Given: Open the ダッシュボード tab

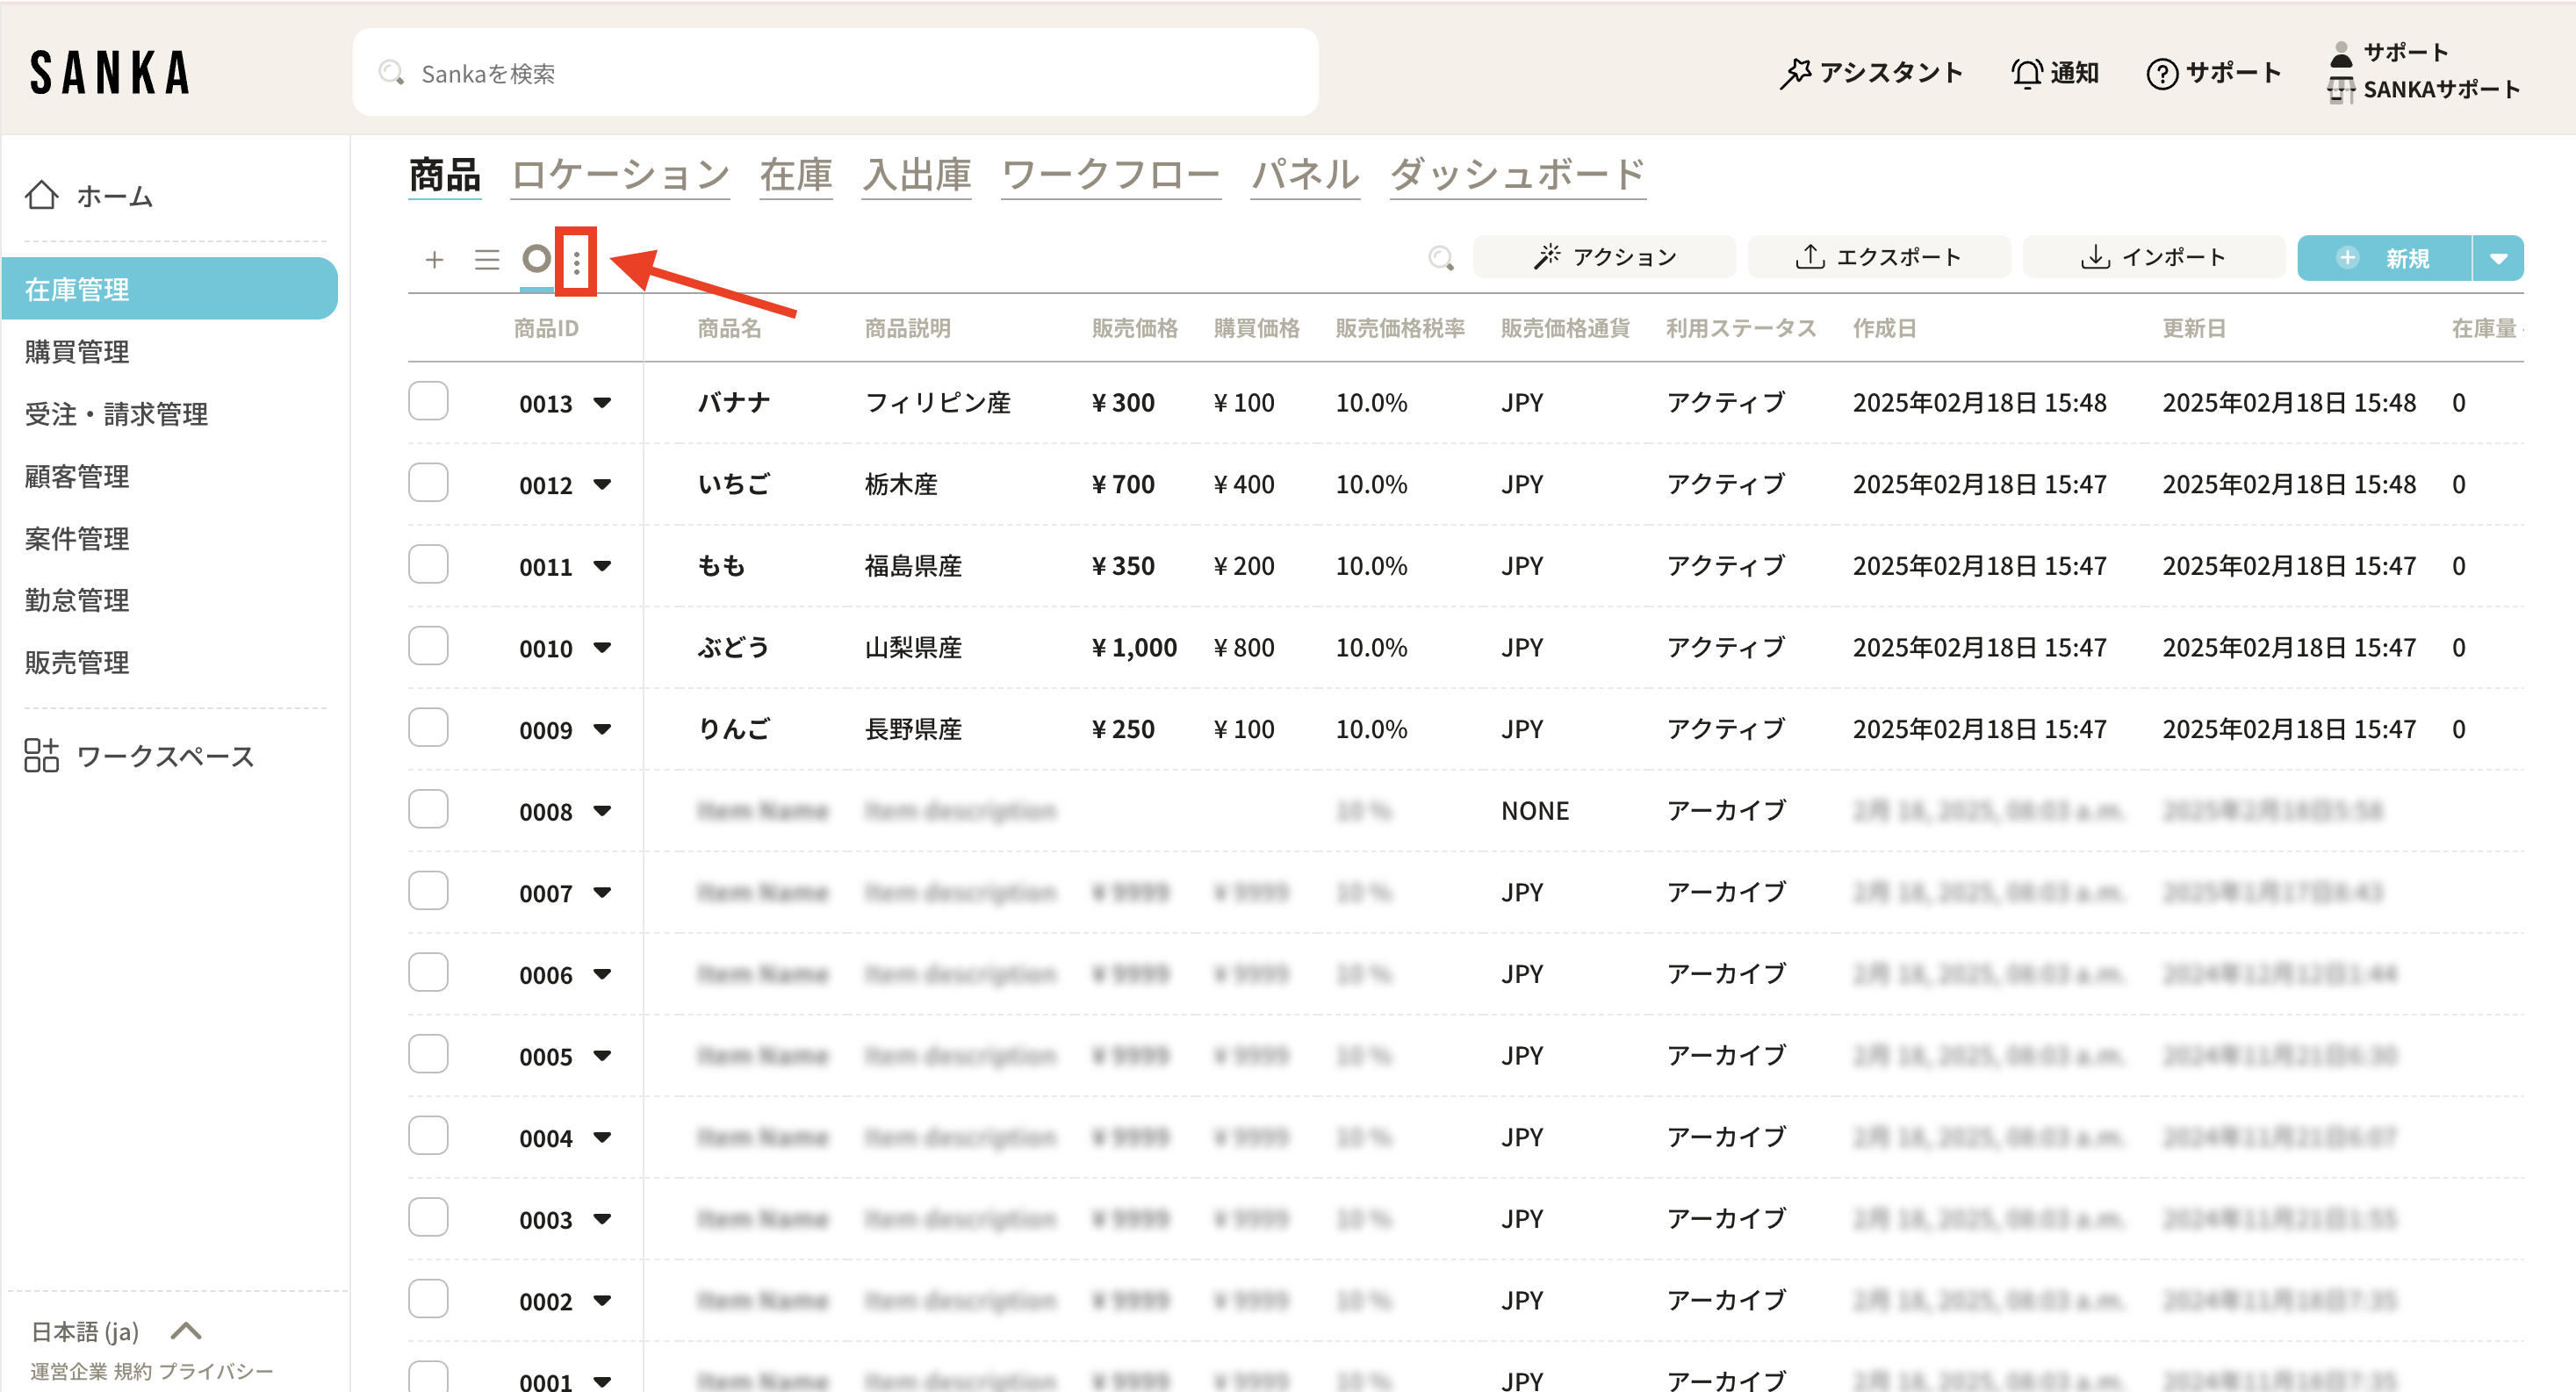Looking at the screenshot, I should point(1516,175).
